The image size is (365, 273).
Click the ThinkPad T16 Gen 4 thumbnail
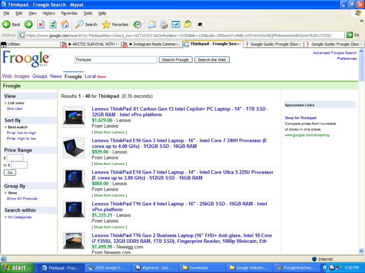(74, 210)
